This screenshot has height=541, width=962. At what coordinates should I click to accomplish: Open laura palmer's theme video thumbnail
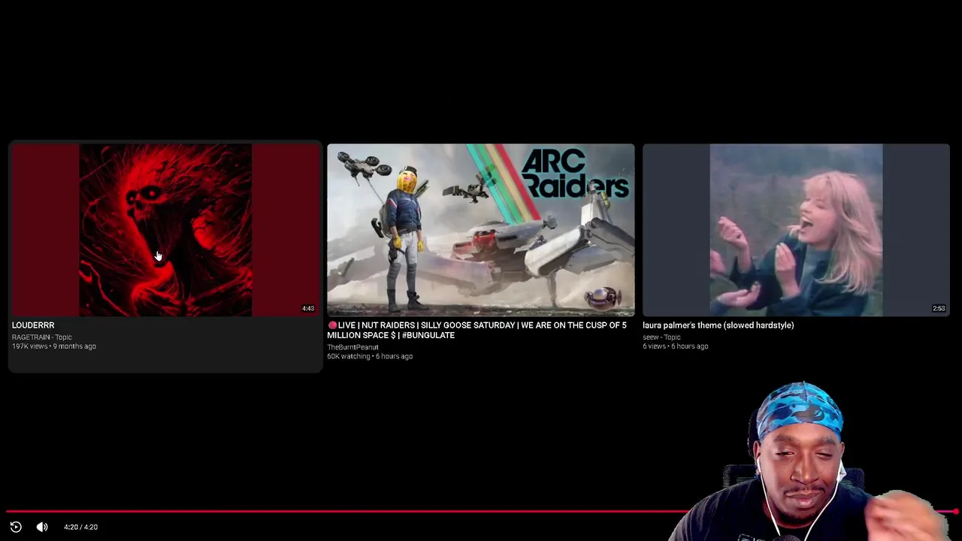pyautogui.click(x=796, y=230)
